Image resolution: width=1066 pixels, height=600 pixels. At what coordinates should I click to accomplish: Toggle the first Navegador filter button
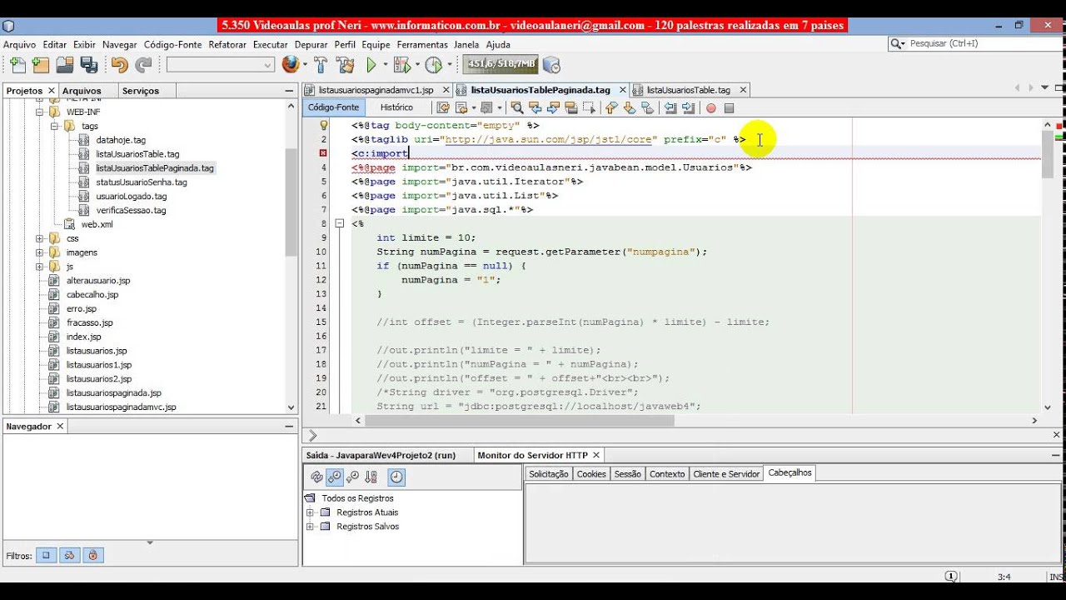47,555
